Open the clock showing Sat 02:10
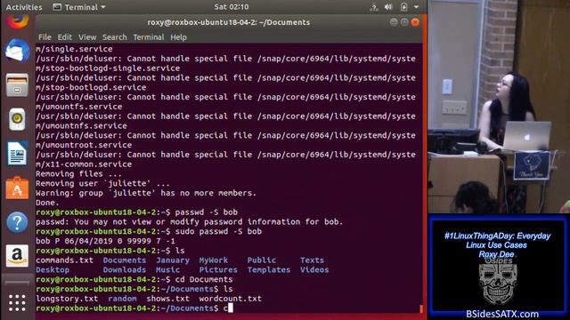This screenshot has width=570, height=320. [x=232, y=7]
